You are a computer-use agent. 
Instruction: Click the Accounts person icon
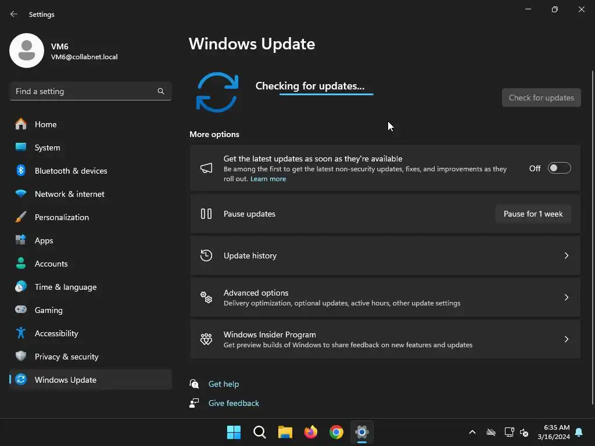click(21, 263)
